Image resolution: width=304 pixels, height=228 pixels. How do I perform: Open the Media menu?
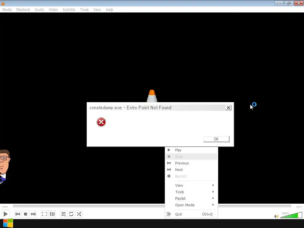tap(7, 10)
